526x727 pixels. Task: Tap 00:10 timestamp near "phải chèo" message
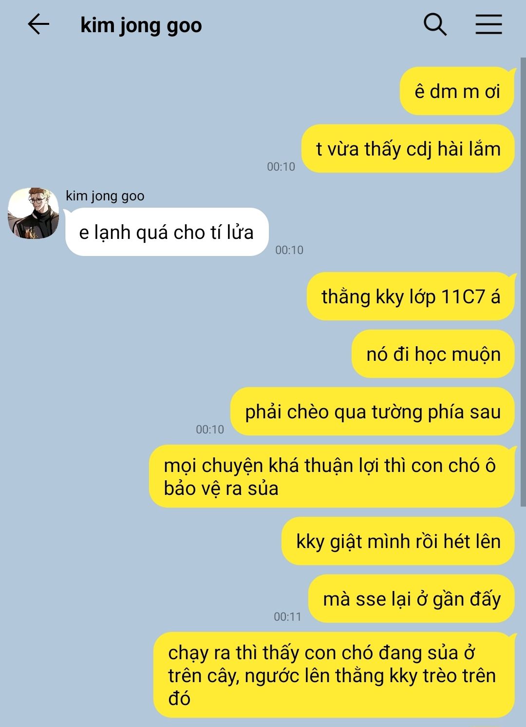point(210,430)
